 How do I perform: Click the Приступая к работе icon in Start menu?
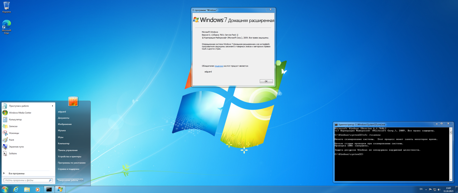(5, 106)
